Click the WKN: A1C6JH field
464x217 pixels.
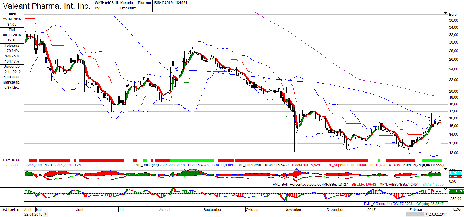pos(106,3)
